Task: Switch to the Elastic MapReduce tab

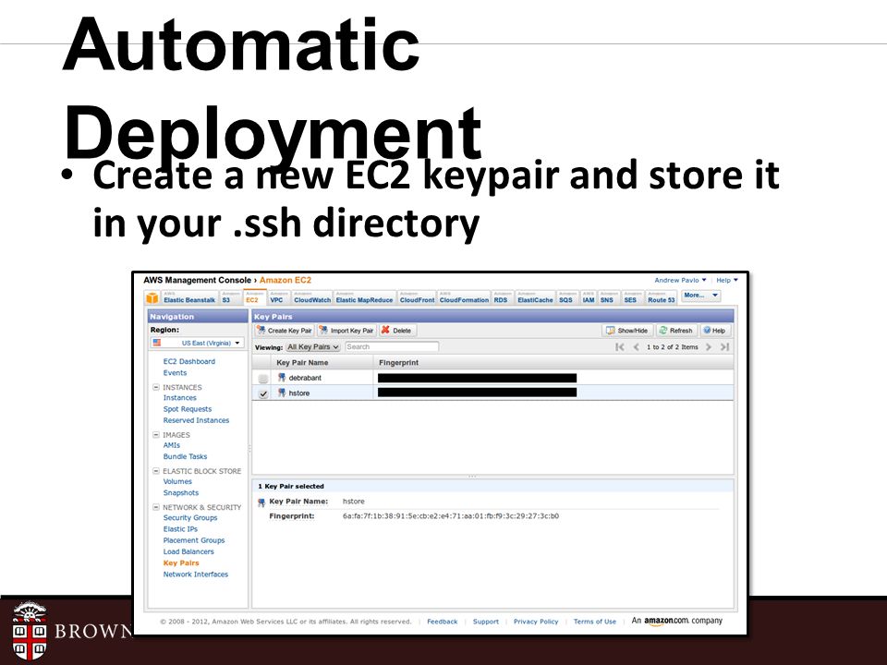Action: coord(364,297)
